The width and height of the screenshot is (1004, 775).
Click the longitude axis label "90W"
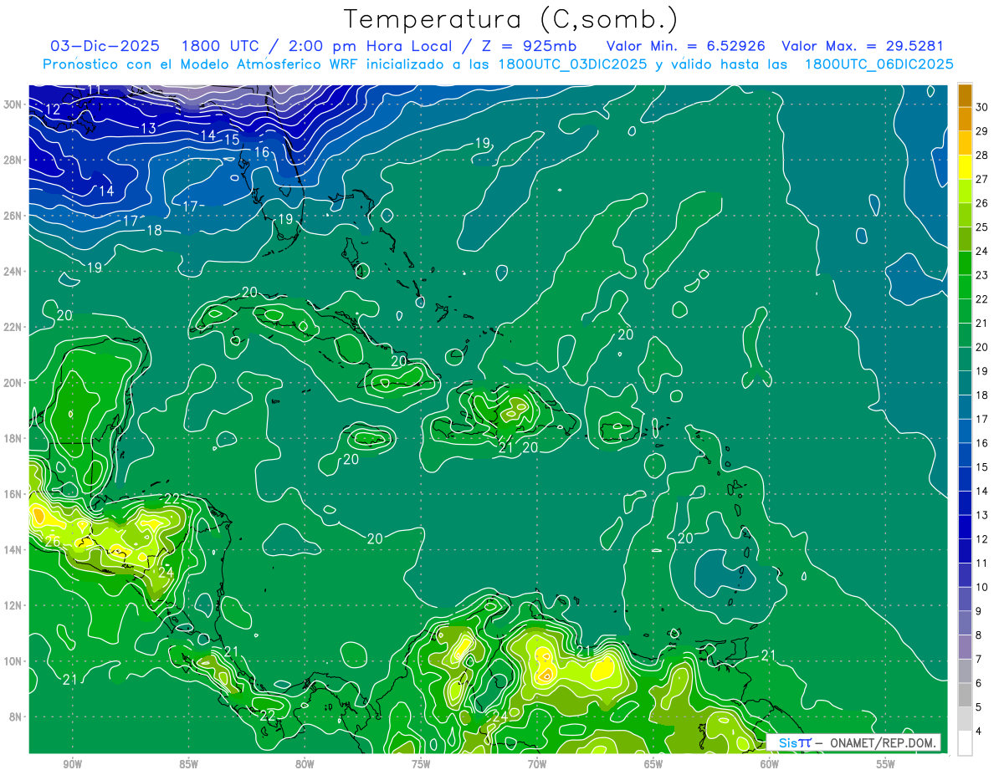[72, 764]
